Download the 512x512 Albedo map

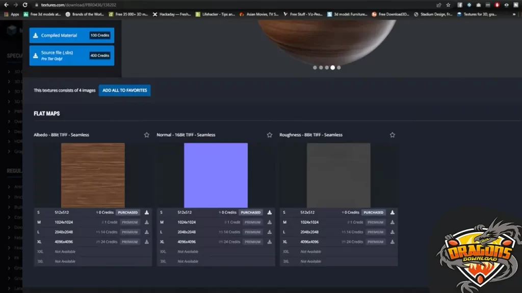(x=147, y=213)
